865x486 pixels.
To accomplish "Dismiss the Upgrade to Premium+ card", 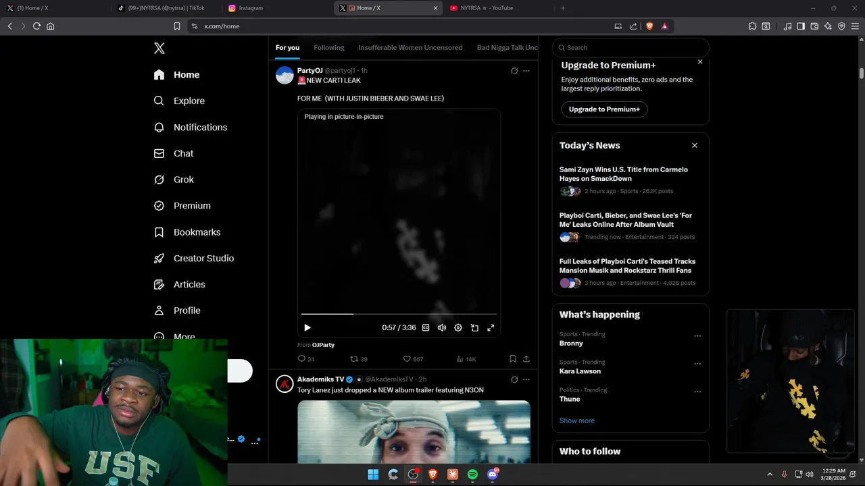I will 700,61.
